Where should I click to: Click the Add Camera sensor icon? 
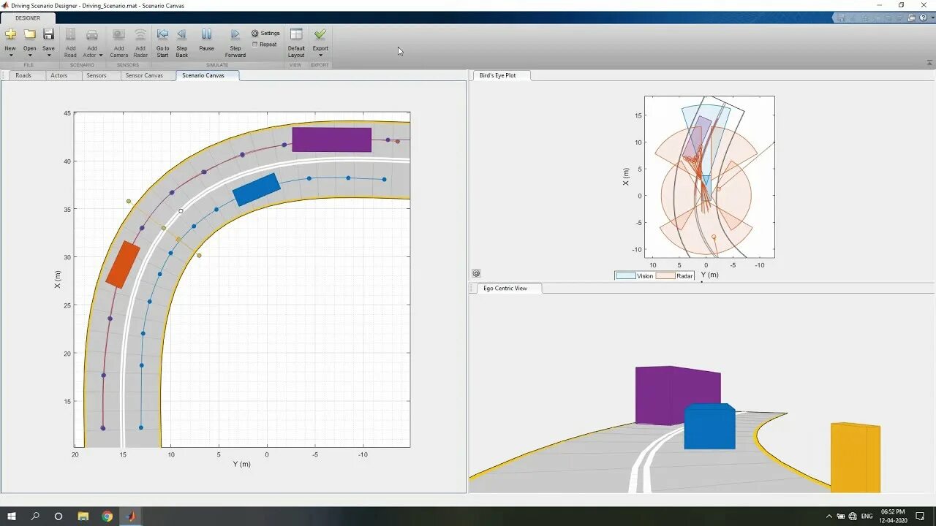pyautogui.click(x=118, y=34)
